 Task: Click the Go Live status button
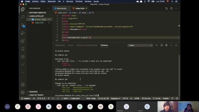tap(146, 98)
